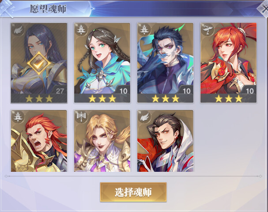Click the tower wall icon on blonde woman card
The image size is (268, 212).
[81, 117]
